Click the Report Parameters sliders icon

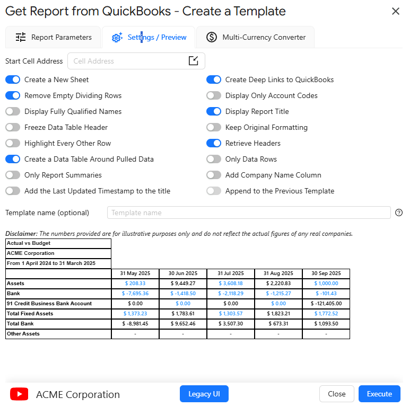[21, 37]
